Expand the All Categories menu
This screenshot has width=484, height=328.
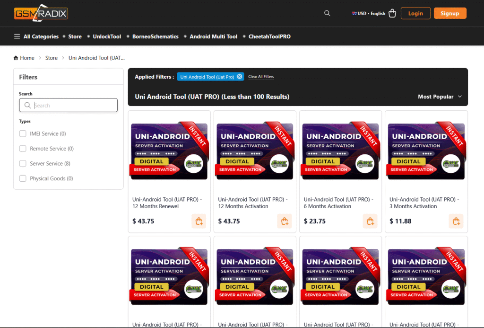point(36,36)
